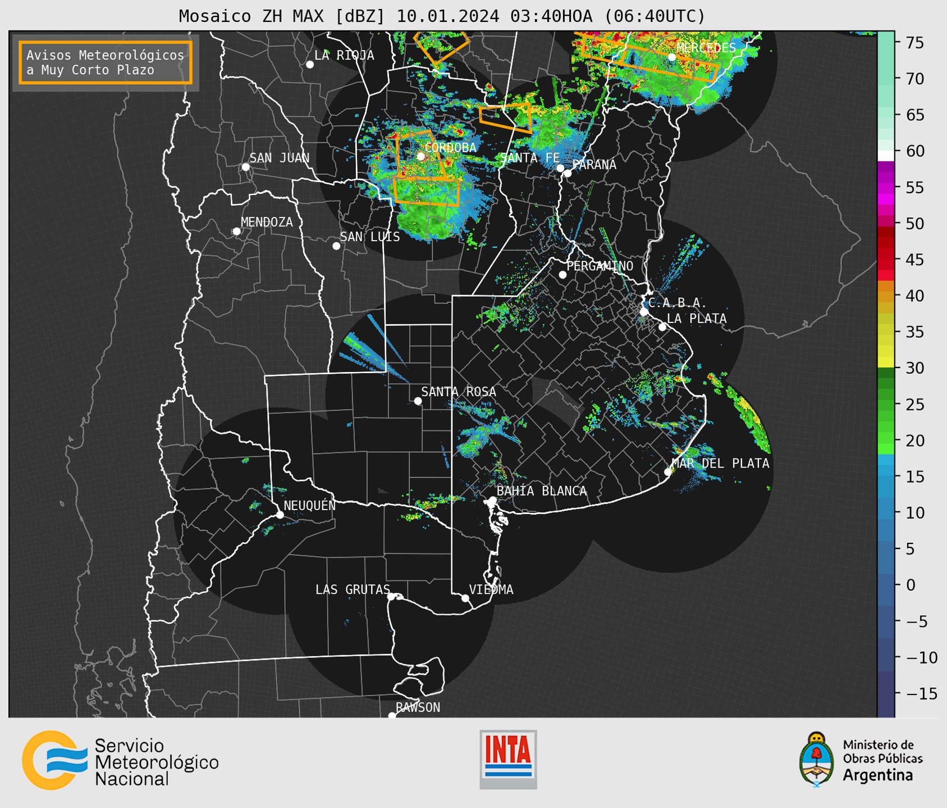Screen dimensions: 947x808
Task: Click the color scale tick label −10
Action: pos(921,657)
